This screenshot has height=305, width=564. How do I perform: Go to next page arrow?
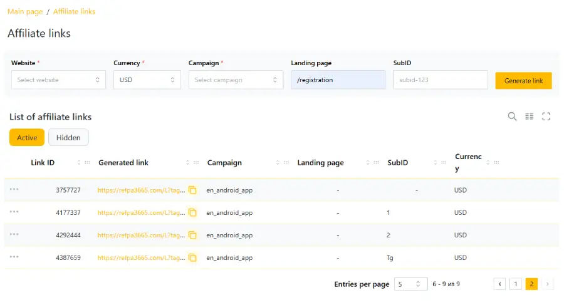(548, 284)
